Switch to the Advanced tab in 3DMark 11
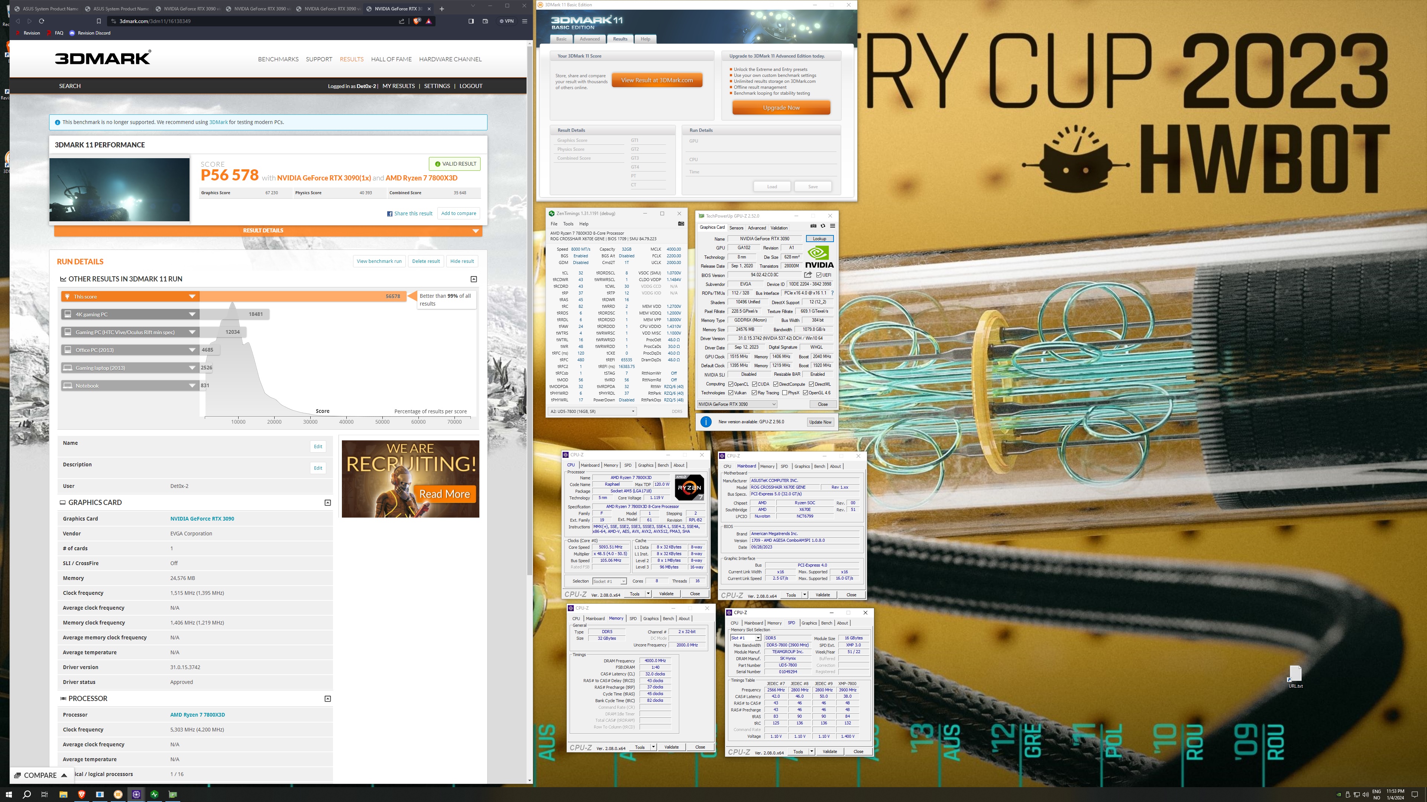The width and height of the screenshot is (1427, 802). click(589, 39)
